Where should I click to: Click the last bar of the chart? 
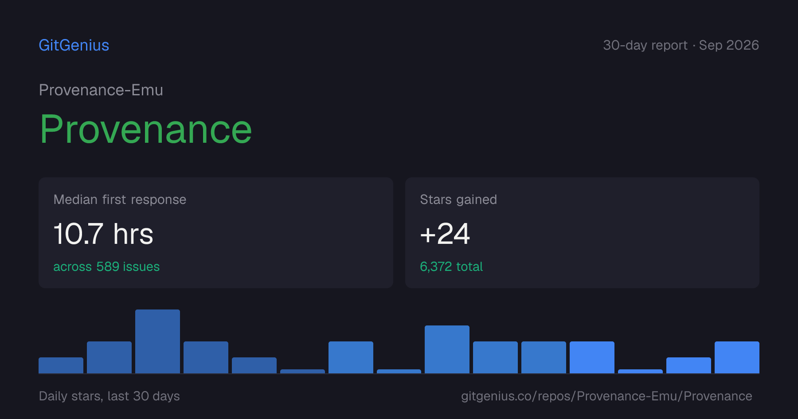(x=737, y=357)
